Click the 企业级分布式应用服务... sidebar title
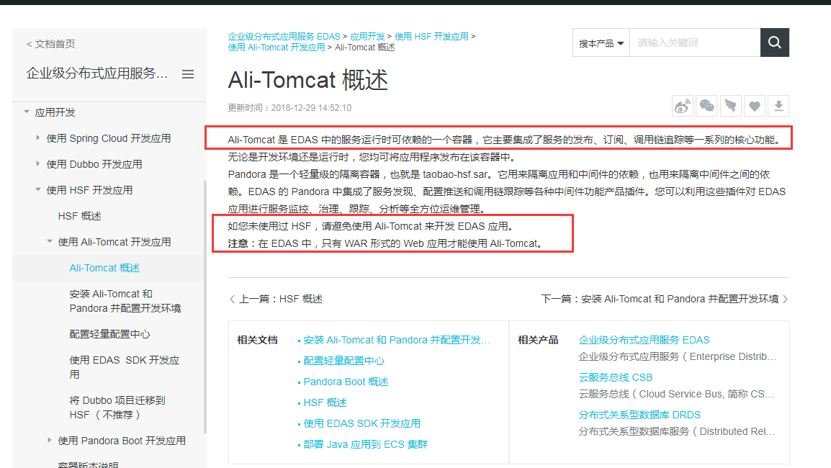Screen dimensions: 831x468 [97, 73]
